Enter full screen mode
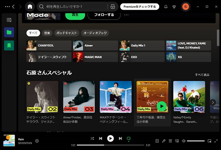The width and height of the screenshot is (221, 150). point(216,141)
